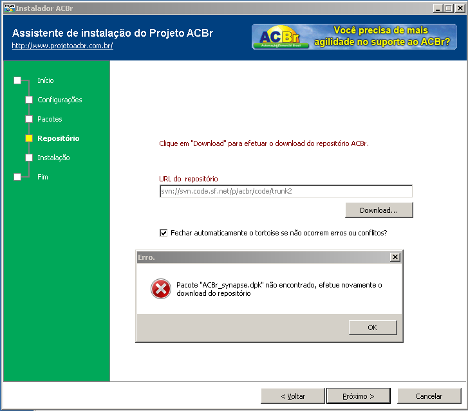Select the Pacotes step
The width and height of the screenshot is (468, 411).
(50, 119)
